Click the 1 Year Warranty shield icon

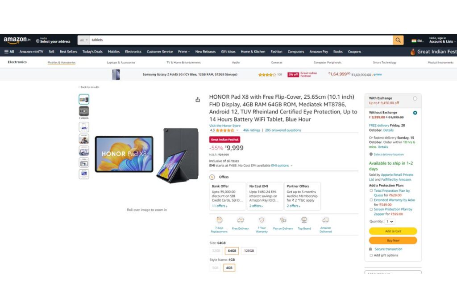click(x=262, y=220)
